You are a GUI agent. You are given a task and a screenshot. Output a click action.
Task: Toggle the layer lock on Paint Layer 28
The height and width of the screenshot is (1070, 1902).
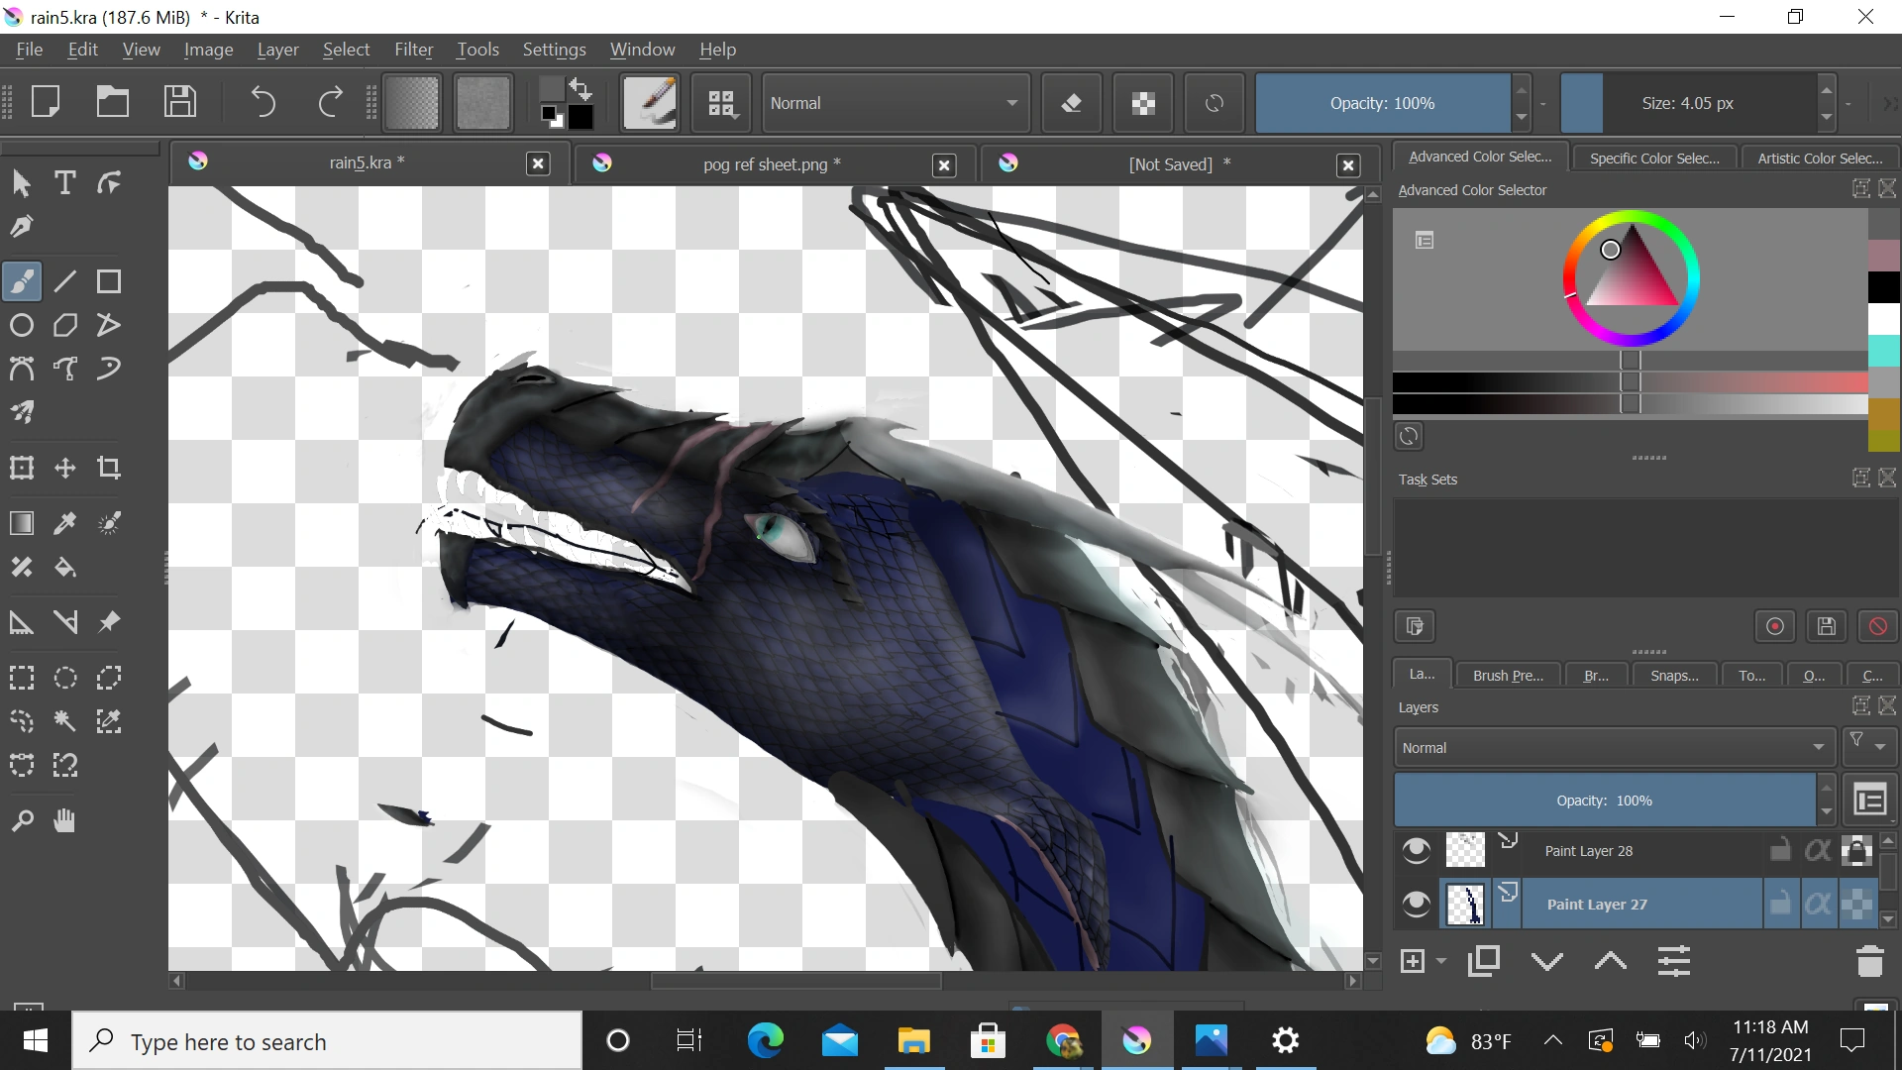(1780, 849)
